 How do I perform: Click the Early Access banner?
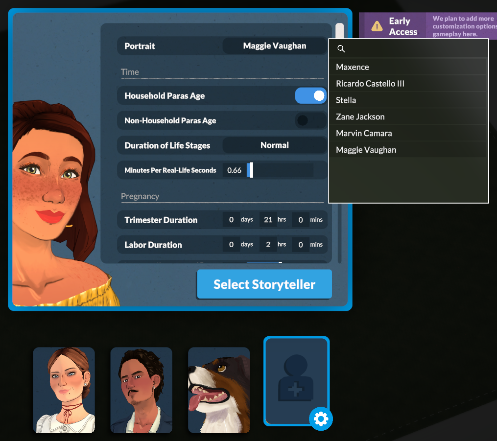click(428, 26)
